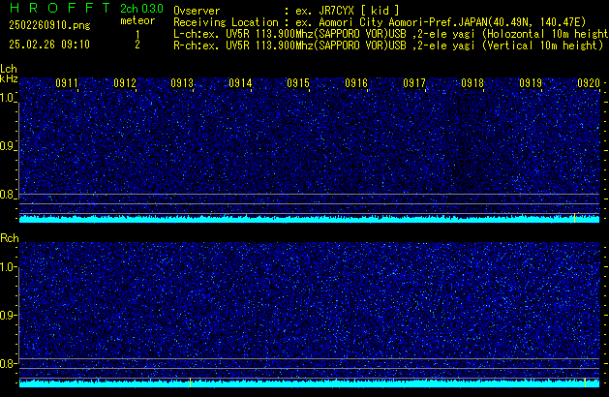Click the Ovserver JR7CYX line
Image resolution: width=609 pixels, height=397 pixels.
[x=287, y=11]
